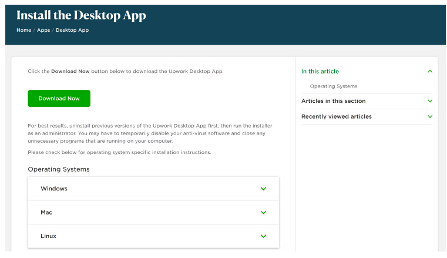Click the Download Now button

coord(59,98)
